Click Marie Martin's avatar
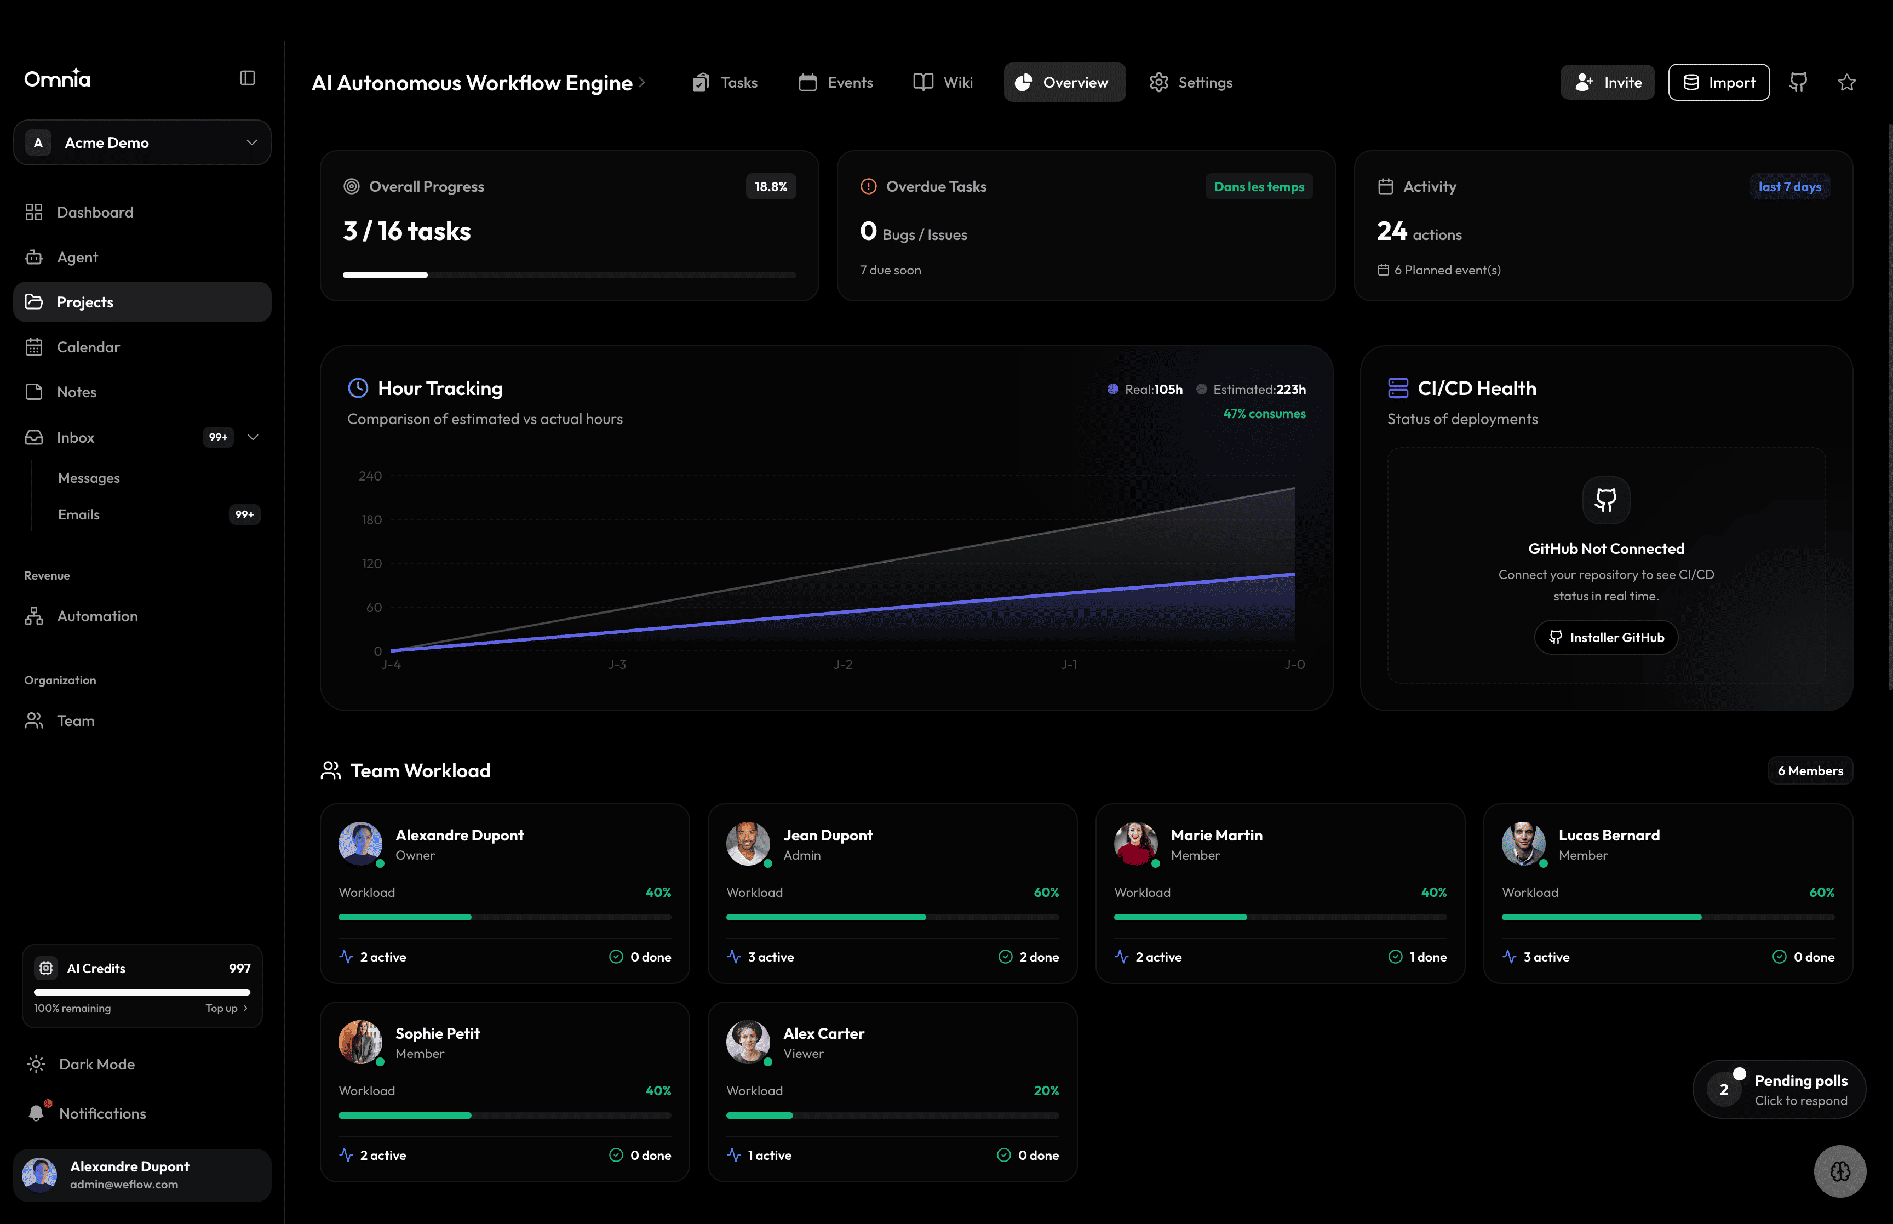 [1136, 843]
